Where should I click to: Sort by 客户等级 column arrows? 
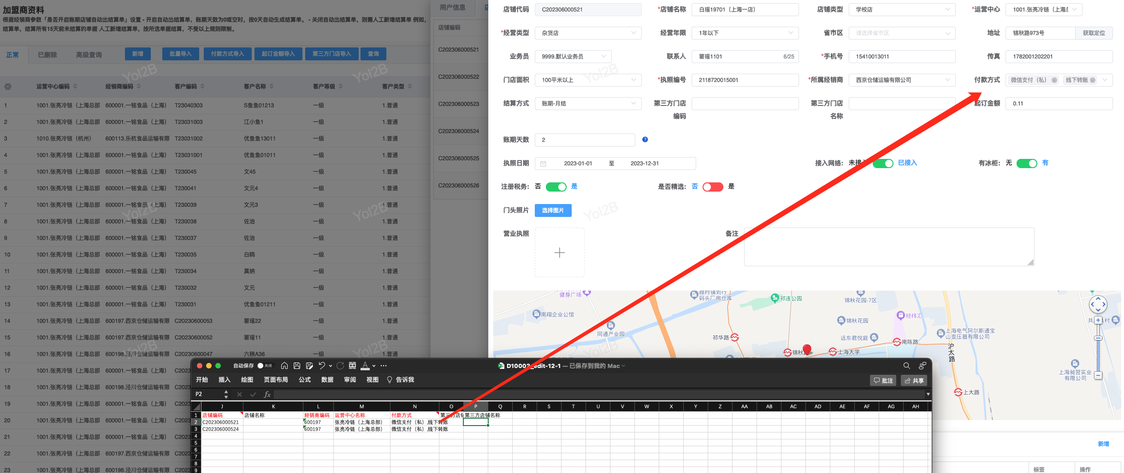point(341,87)
